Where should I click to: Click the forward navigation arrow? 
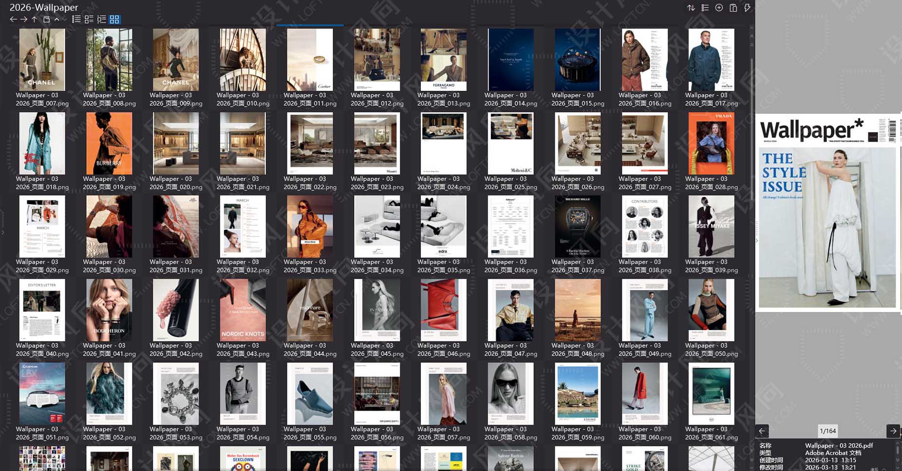coord(23,19)
